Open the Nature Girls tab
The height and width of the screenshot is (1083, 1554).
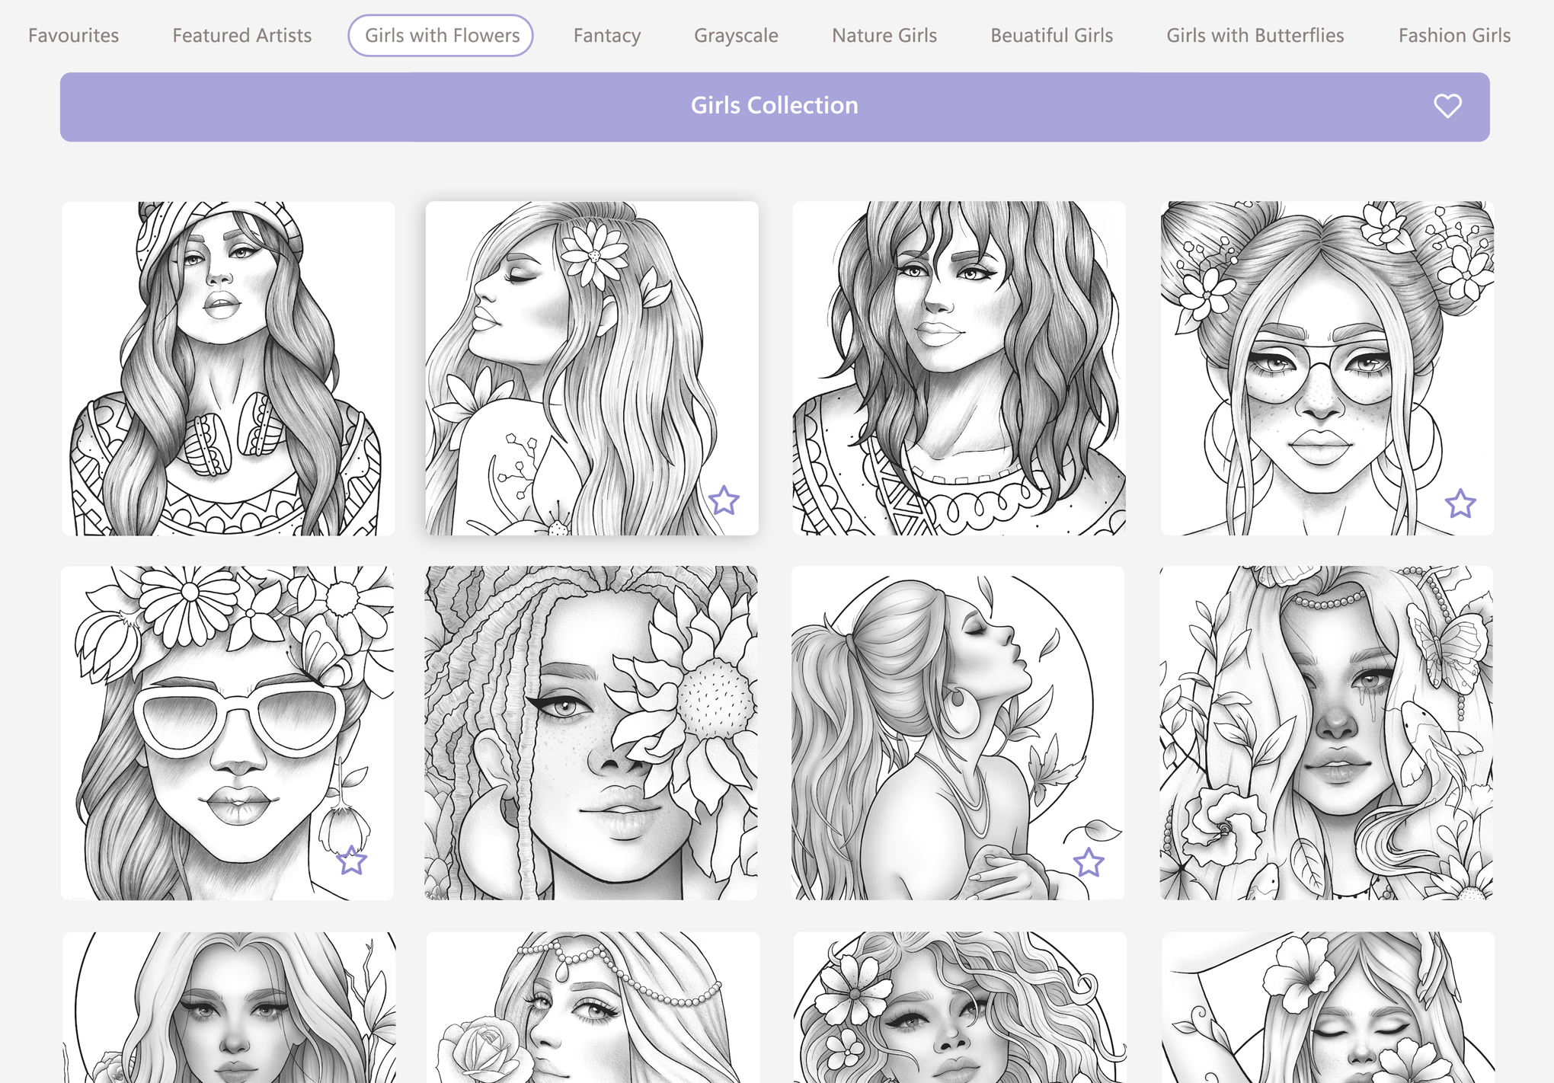[x=884, y=35]
